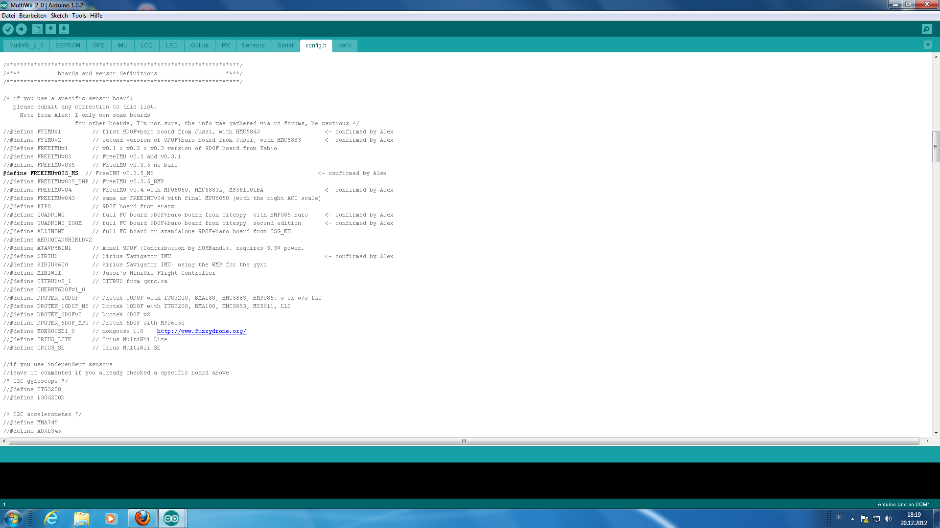Click the Internet Explorer taskbar icon
This screenshot has width=940, height=528.
(x=51, y=518)
